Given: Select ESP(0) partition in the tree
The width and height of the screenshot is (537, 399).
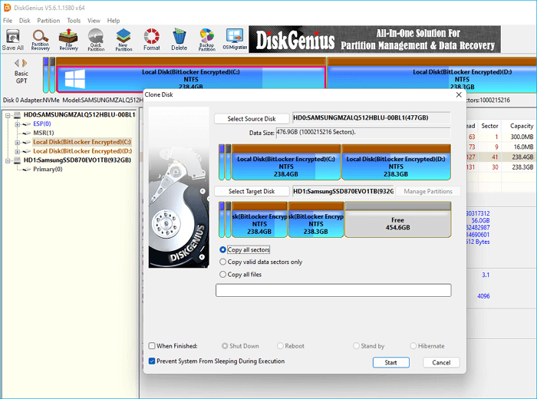Looking at the screenshot, I should pos(41,124).
